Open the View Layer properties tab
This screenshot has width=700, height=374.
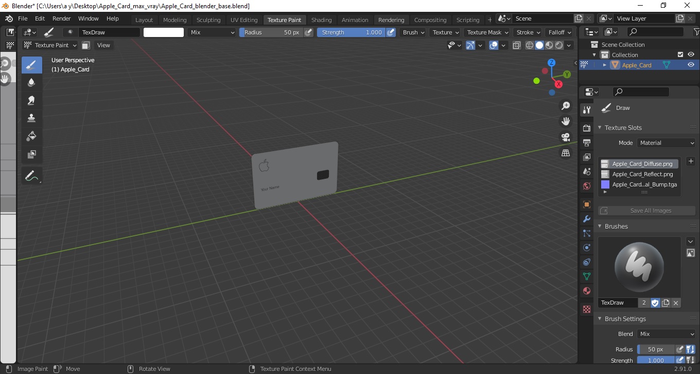(586, 157)
